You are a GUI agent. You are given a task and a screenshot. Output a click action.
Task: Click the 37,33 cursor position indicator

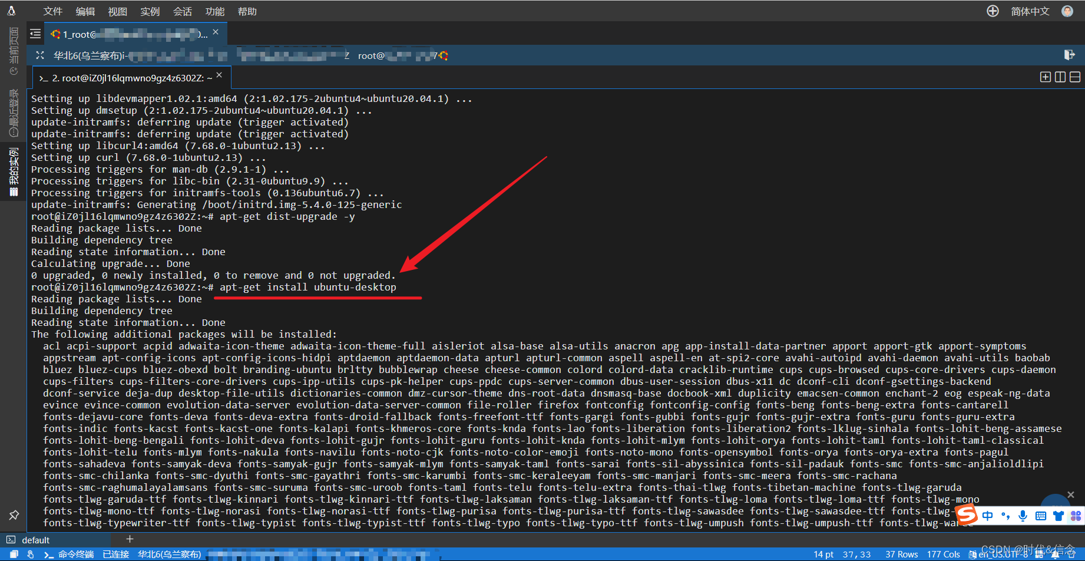click(x=856, y=554)
